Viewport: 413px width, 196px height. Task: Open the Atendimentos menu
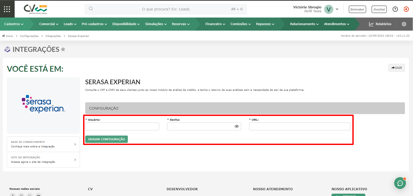(337, 24)
